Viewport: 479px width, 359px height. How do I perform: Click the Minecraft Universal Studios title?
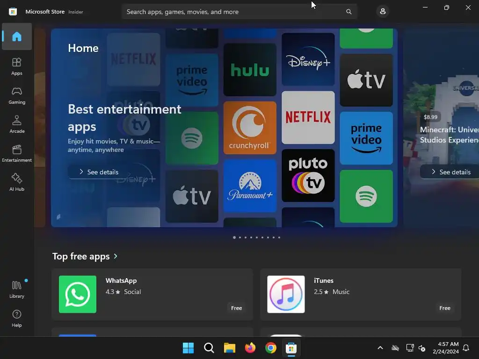pos(449,135)
